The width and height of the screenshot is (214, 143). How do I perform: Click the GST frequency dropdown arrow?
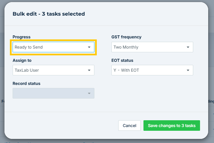click(188, 47)
